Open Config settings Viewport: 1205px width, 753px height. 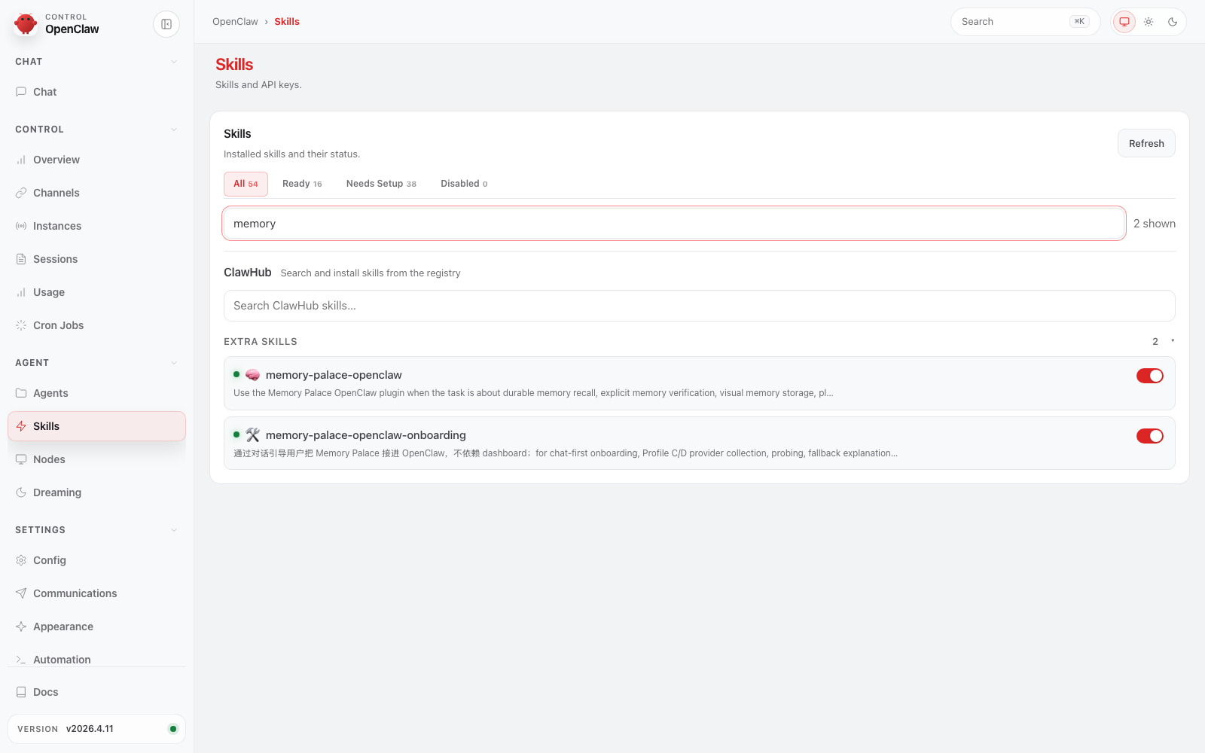point(96,560)
